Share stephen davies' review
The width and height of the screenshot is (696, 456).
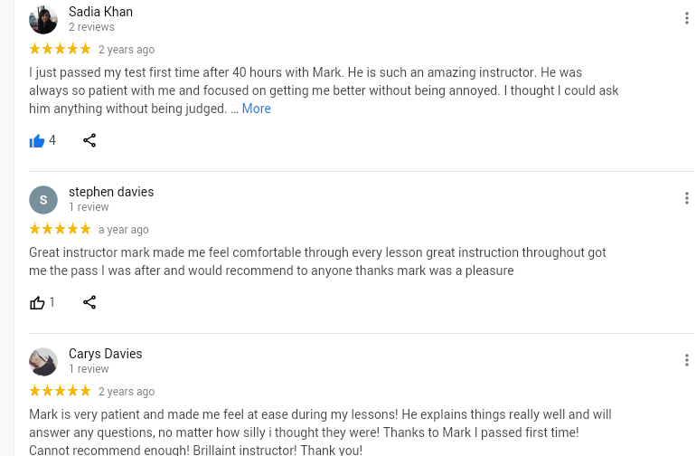(x=89, y=302)
